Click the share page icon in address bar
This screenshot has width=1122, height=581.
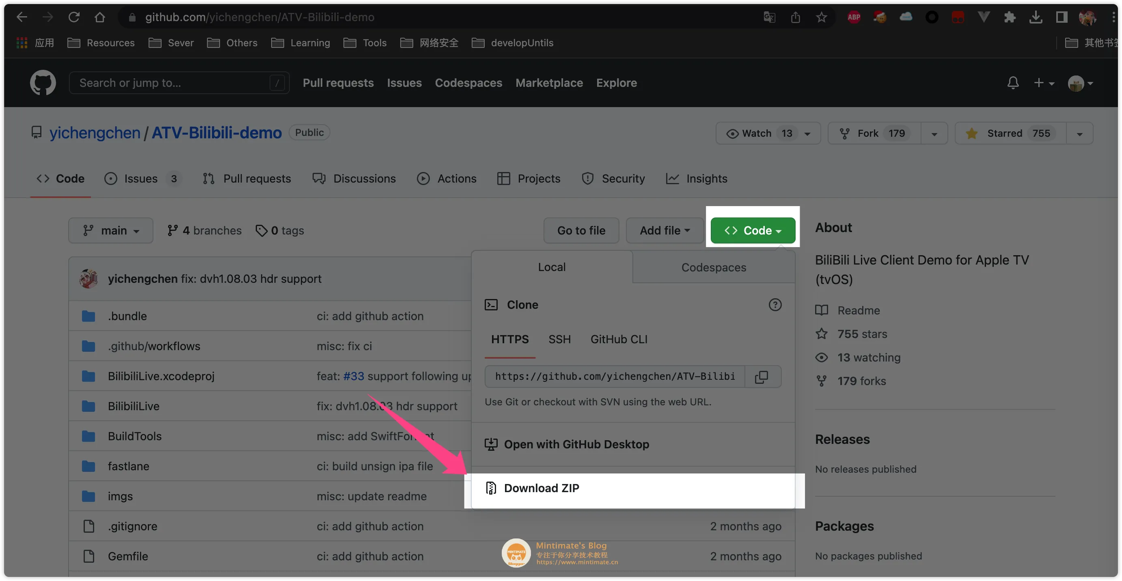click(x=795, y=17)
